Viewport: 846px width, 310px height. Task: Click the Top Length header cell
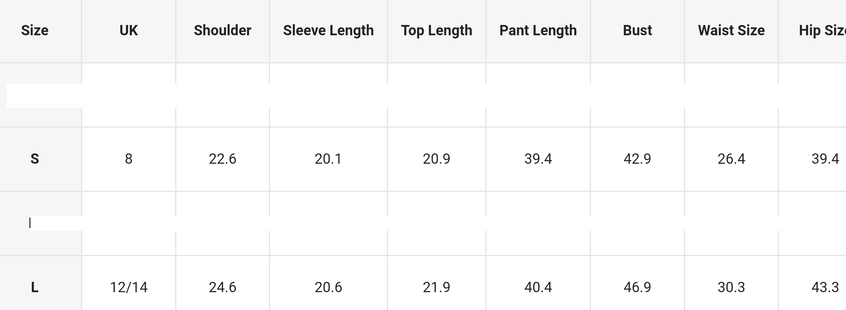437,31
